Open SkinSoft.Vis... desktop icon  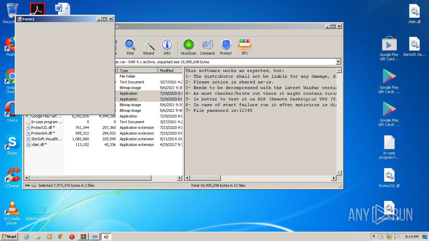pyautogui.click(x=414, y=47)
